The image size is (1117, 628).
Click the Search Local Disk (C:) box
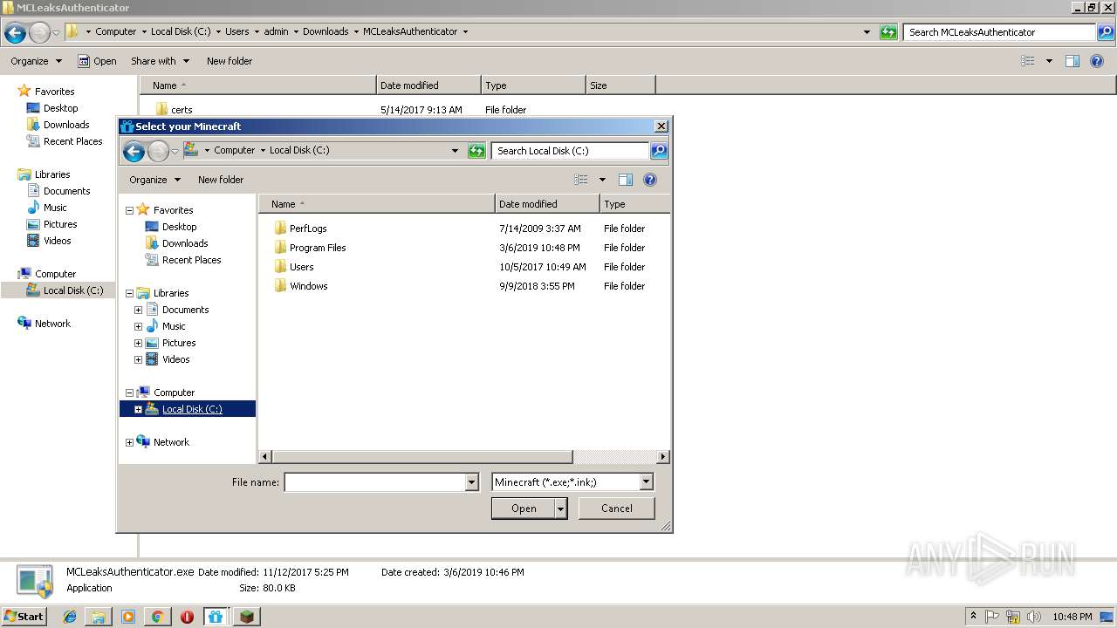(x=571, y=151)
